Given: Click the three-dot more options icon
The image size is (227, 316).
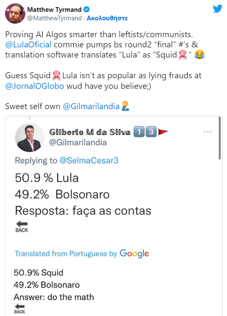Looking at the screenshot, I should pos(208,132).
